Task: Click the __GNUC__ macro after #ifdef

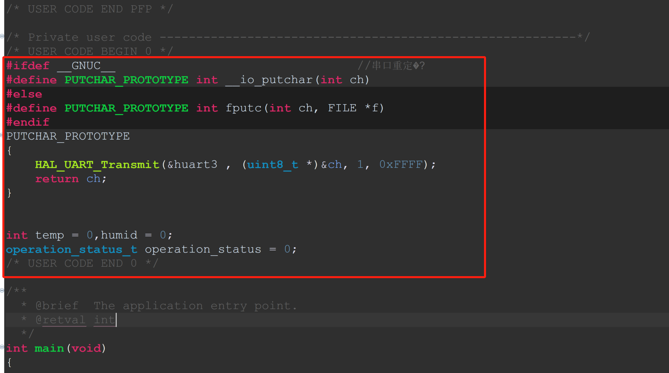Action: 86,66
